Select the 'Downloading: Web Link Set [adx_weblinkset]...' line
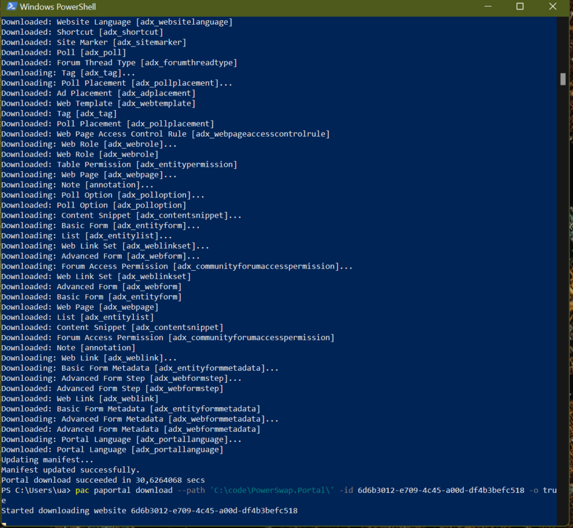The image size is (573, 528). click(105, 246)
